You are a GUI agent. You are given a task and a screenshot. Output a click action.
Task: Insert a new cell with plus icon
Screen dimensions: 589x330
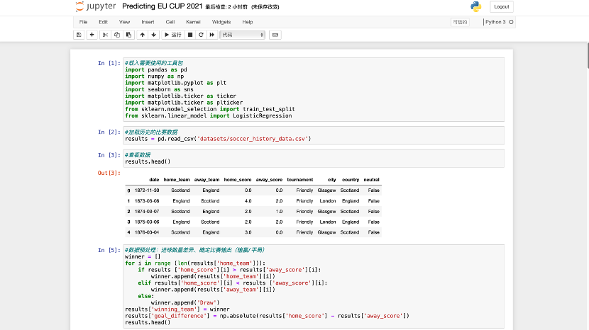tap(92, 35)
